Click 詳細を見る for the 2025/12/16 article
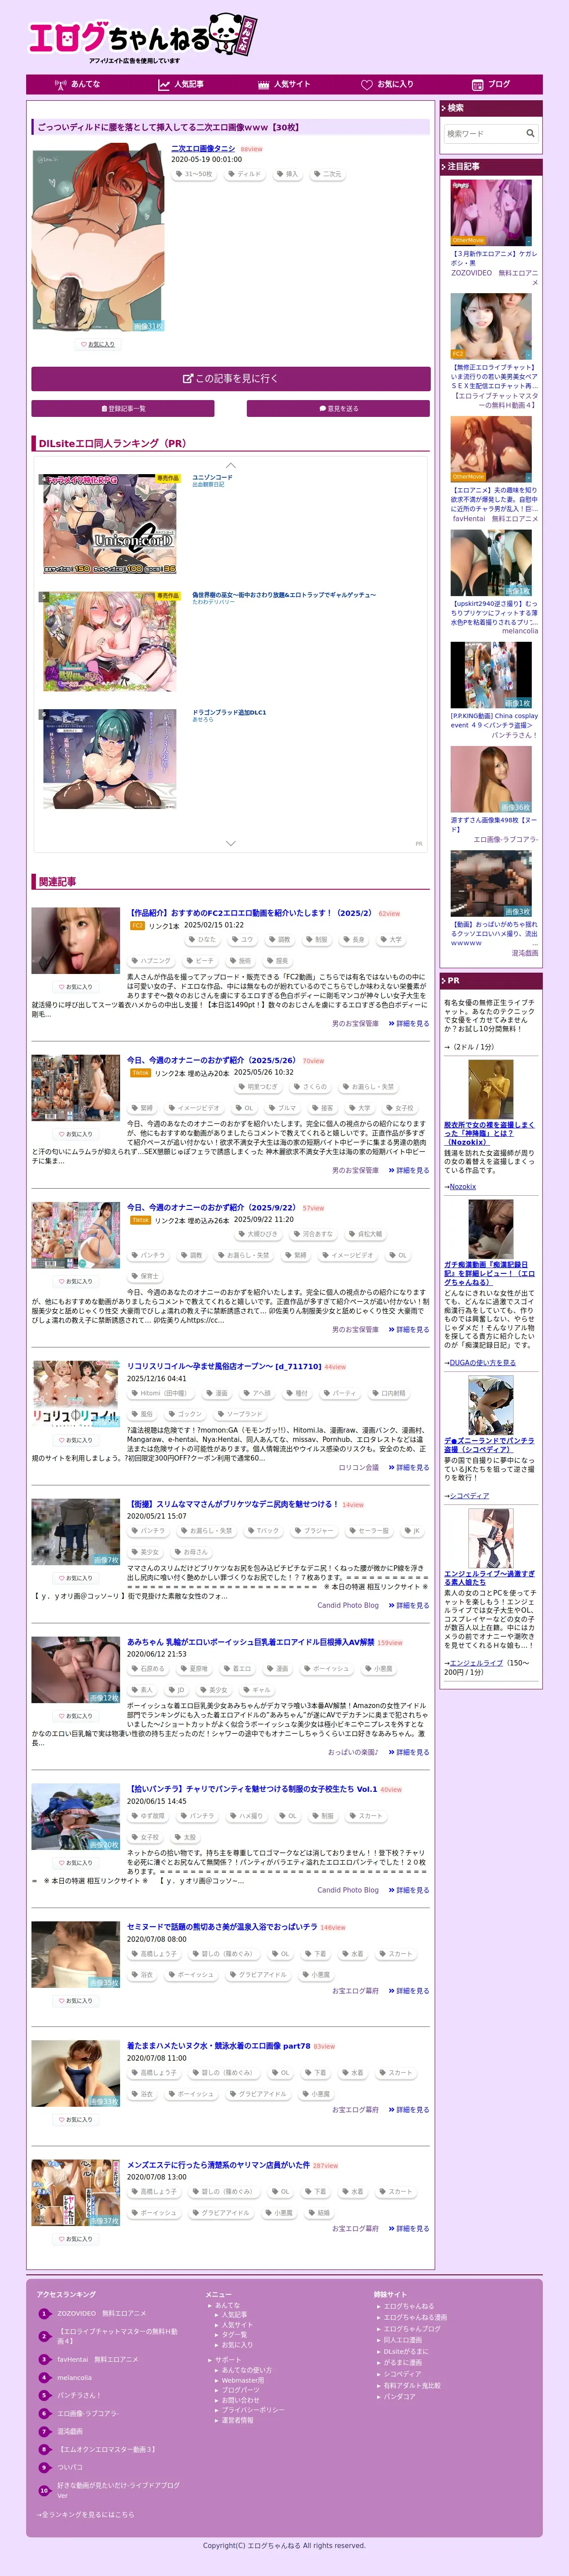 pos(409,1467)
